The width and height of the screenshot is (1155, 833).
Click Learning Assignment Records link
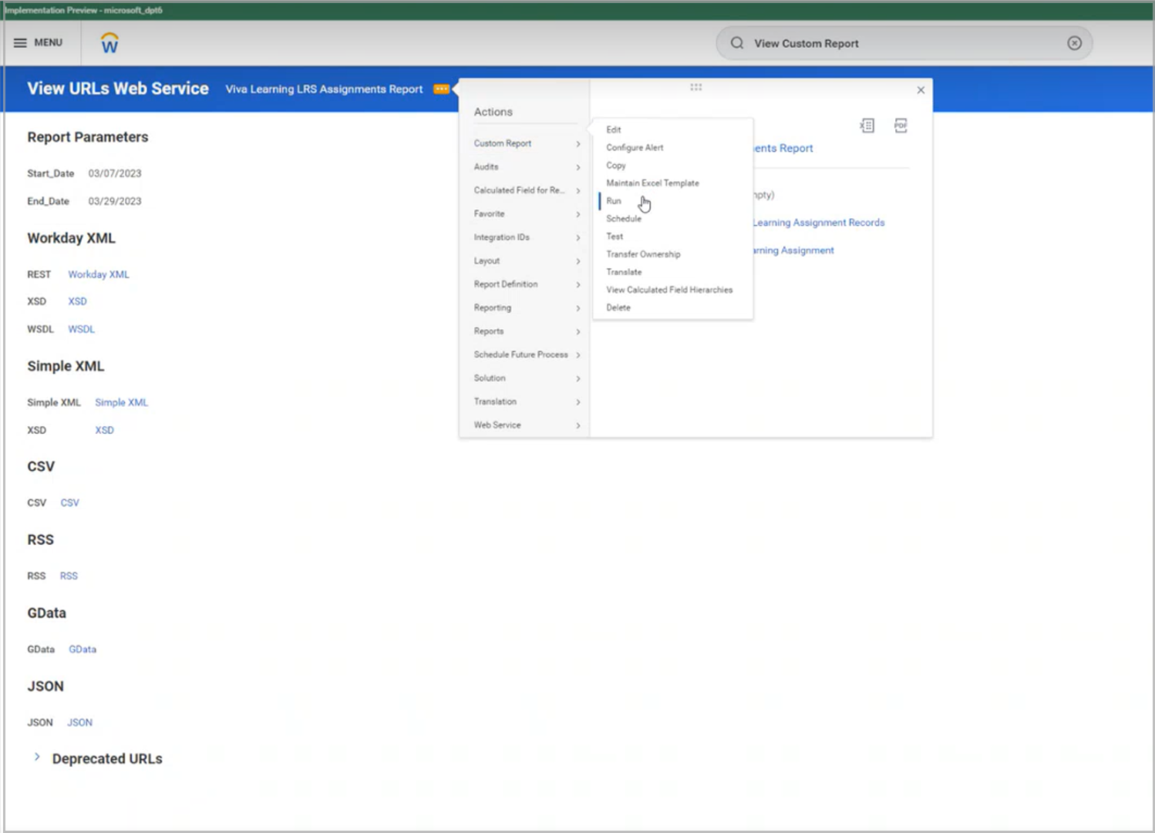pyautogui.click(x=819, y=223)
